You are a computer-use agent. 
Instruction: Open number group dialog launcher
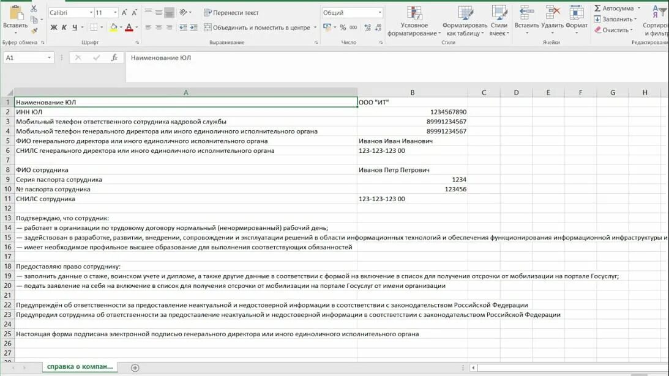(381, 43)
